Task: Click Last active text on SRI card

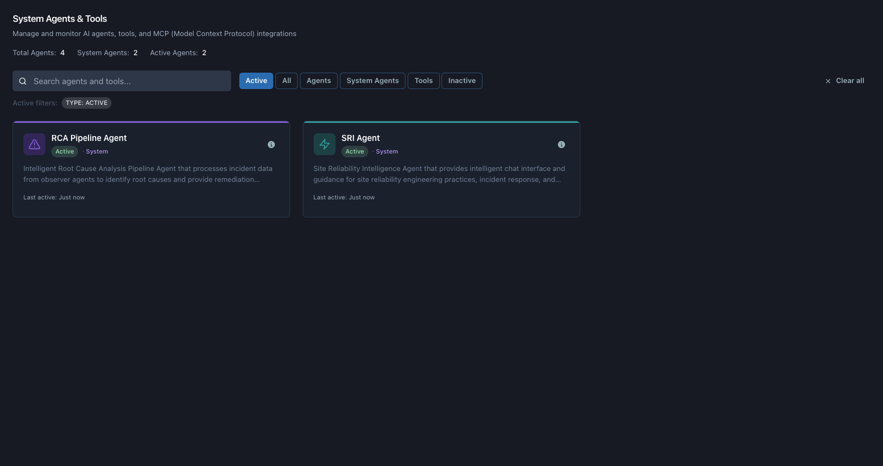Action: pos(344,198)
